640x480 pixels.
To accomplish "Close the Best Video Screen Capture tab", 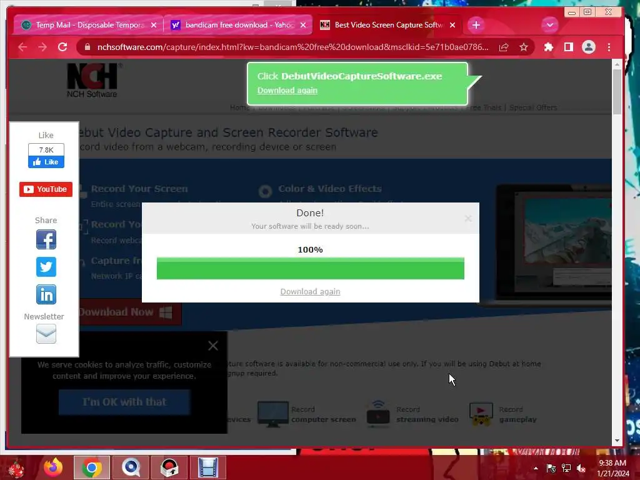I will 452,25.
